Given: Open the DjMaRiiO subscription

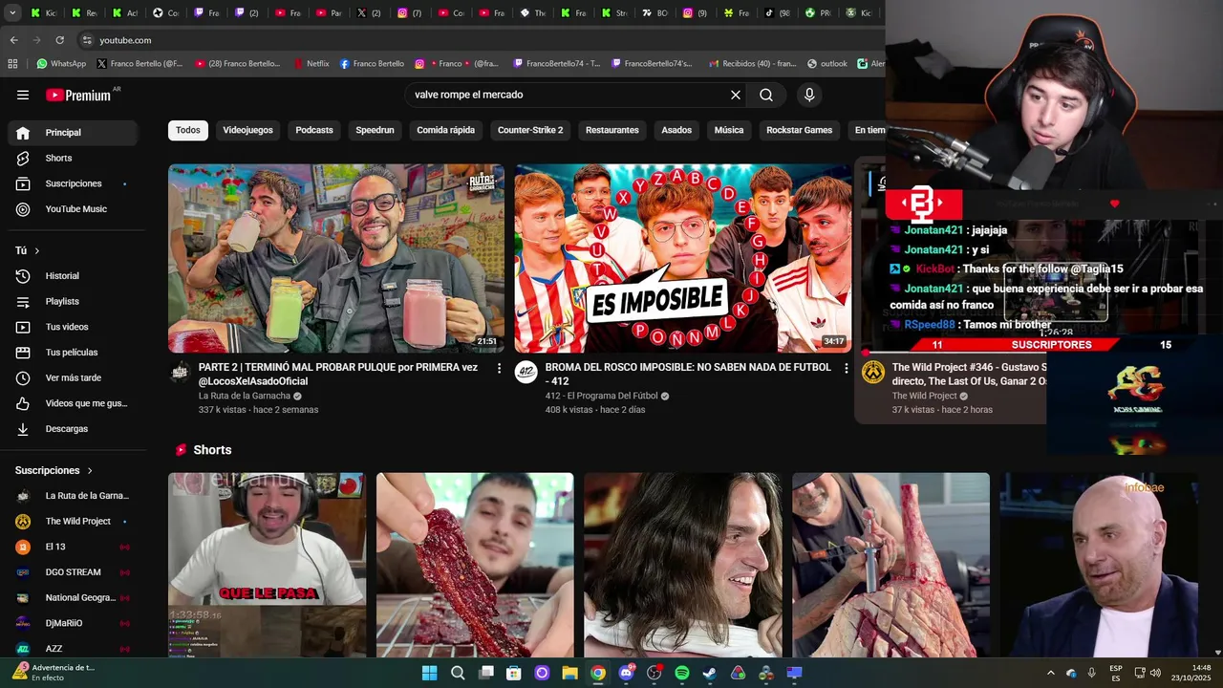Looking at the screenshot, I should (73, 623).
